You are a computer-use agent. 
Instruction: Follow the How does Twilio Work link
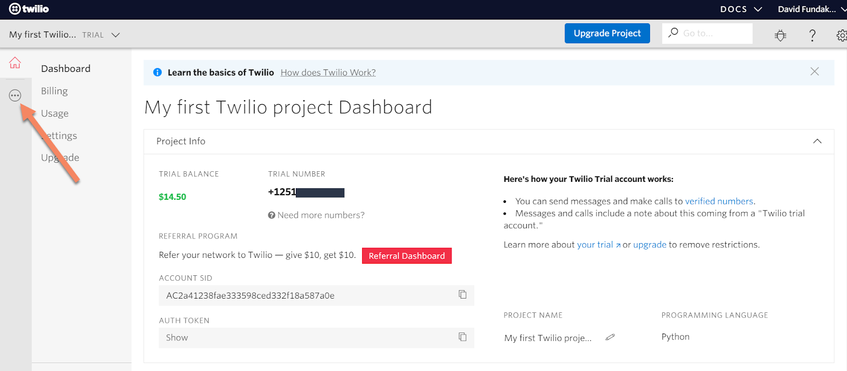pos(328,72)
